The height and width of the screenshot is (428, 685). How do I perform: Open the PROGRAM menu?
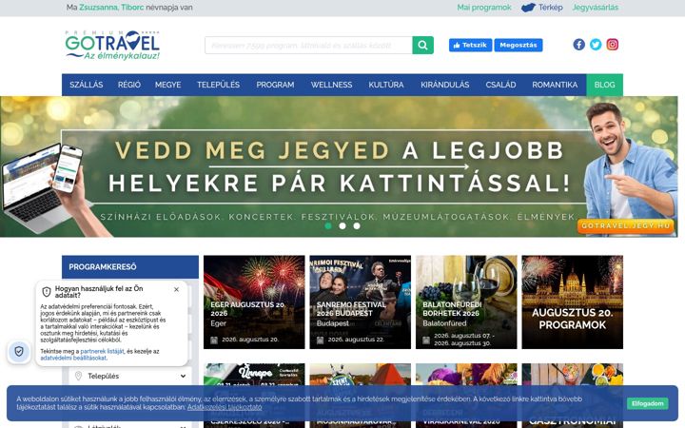[275, 85]
